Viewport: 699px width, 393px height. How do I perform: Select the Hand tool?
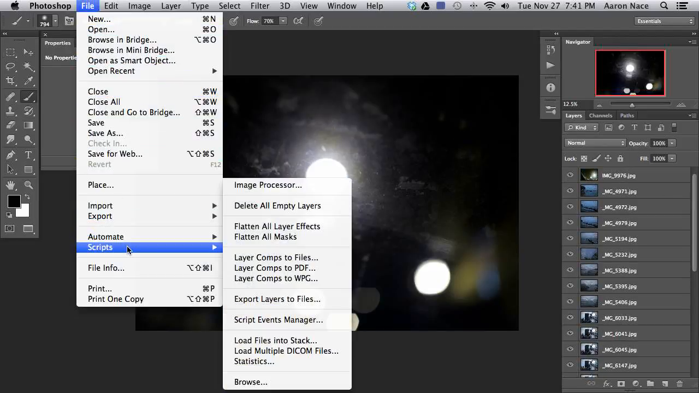[10, 185]
